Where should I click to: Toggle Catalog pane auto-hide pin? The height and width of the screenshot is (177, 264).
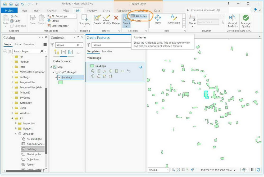tap(43, 37)
